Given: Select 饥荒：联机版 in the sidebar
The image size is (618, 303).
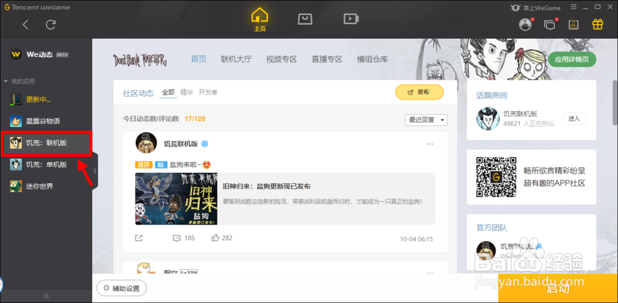Looking at the screenshot, I should pyautogui.click(x=46, y=143).
